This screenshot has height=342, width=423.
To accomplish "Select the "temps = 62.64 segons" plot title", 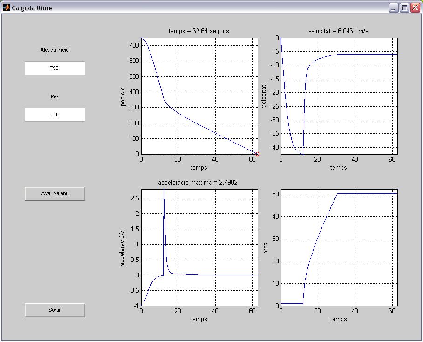I will [198, 31].
